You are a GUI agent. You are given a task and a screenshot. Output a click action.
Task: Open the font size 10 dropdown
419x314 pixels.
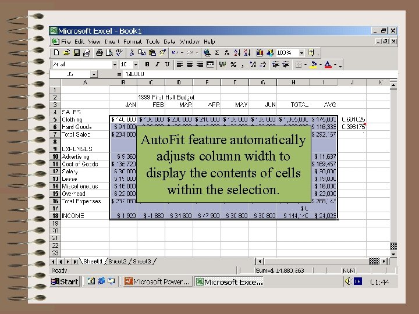(136, 65)
